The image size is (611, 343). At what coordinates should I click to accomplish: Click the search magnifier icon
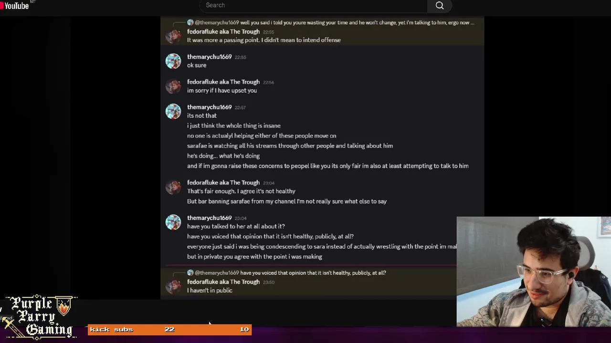coord(440,6)
